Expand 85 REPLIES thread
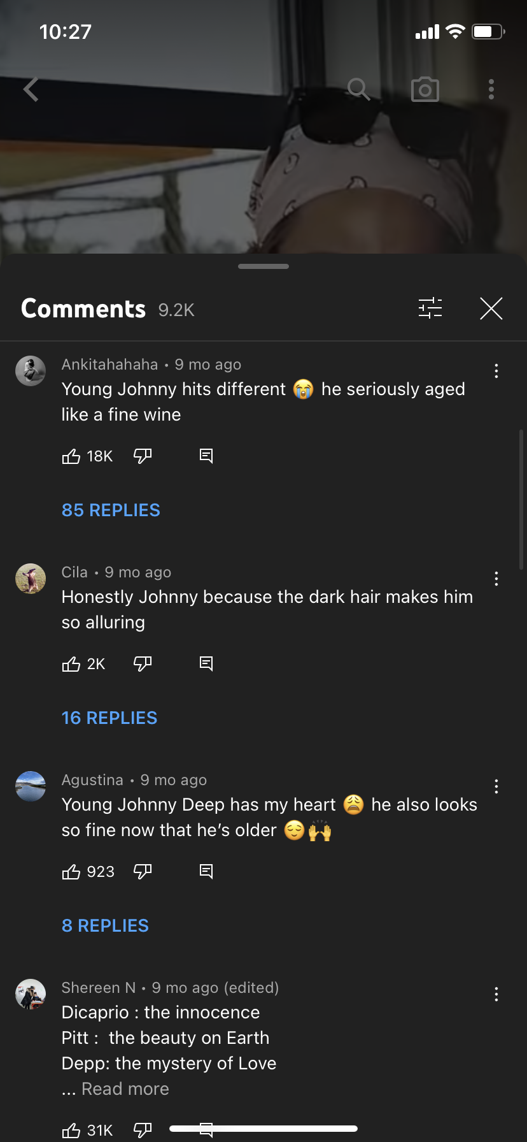 point(111,510)
